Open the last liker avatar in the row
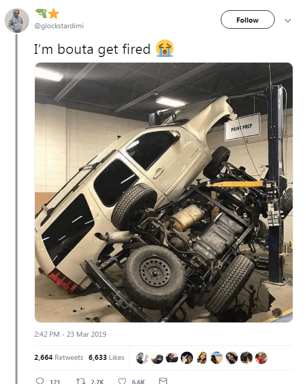 click(x=261, y=358)
